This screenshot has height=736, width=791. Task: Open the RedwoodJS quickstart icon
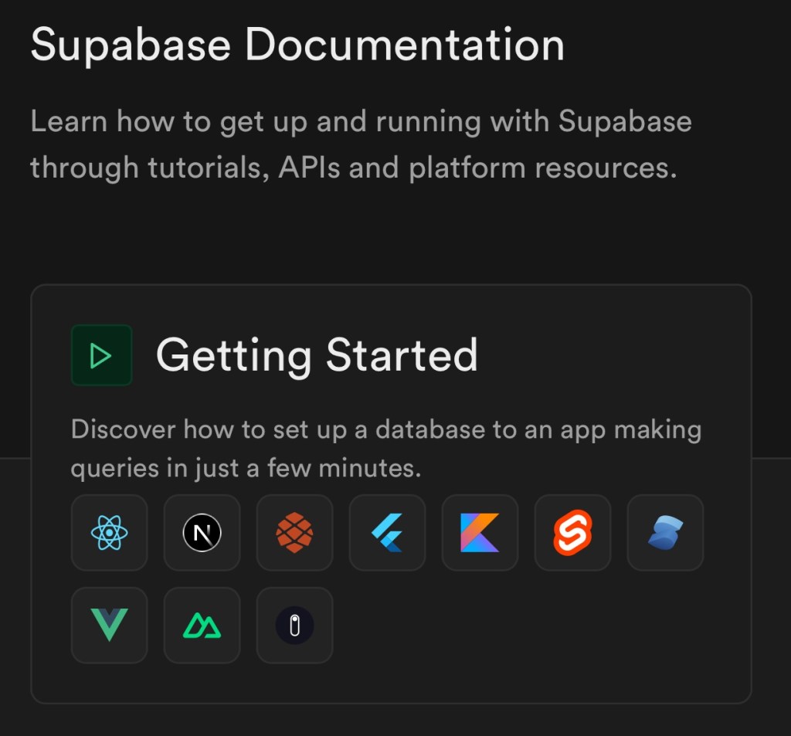294,533
